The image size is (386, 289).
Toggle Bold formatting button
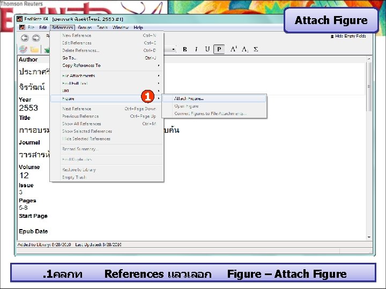(x=185, y=49)
